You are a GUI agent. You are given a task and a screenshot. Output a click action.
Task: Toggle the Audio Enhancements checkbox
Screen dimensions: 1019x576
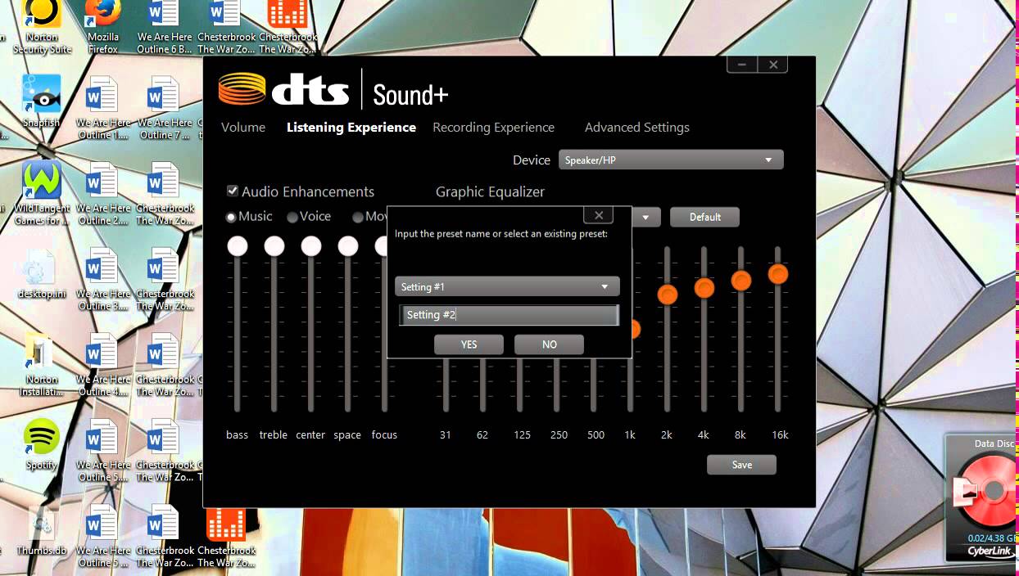tap(233, 191)
